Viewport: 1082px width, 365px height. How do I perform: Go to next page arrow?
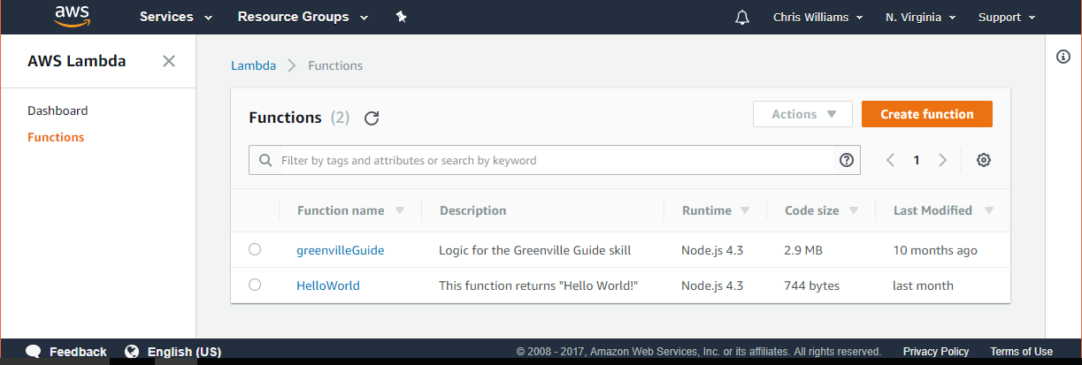943,160
